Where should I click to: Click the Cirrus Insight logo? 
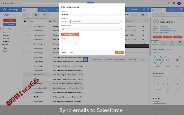click(11, 9)
